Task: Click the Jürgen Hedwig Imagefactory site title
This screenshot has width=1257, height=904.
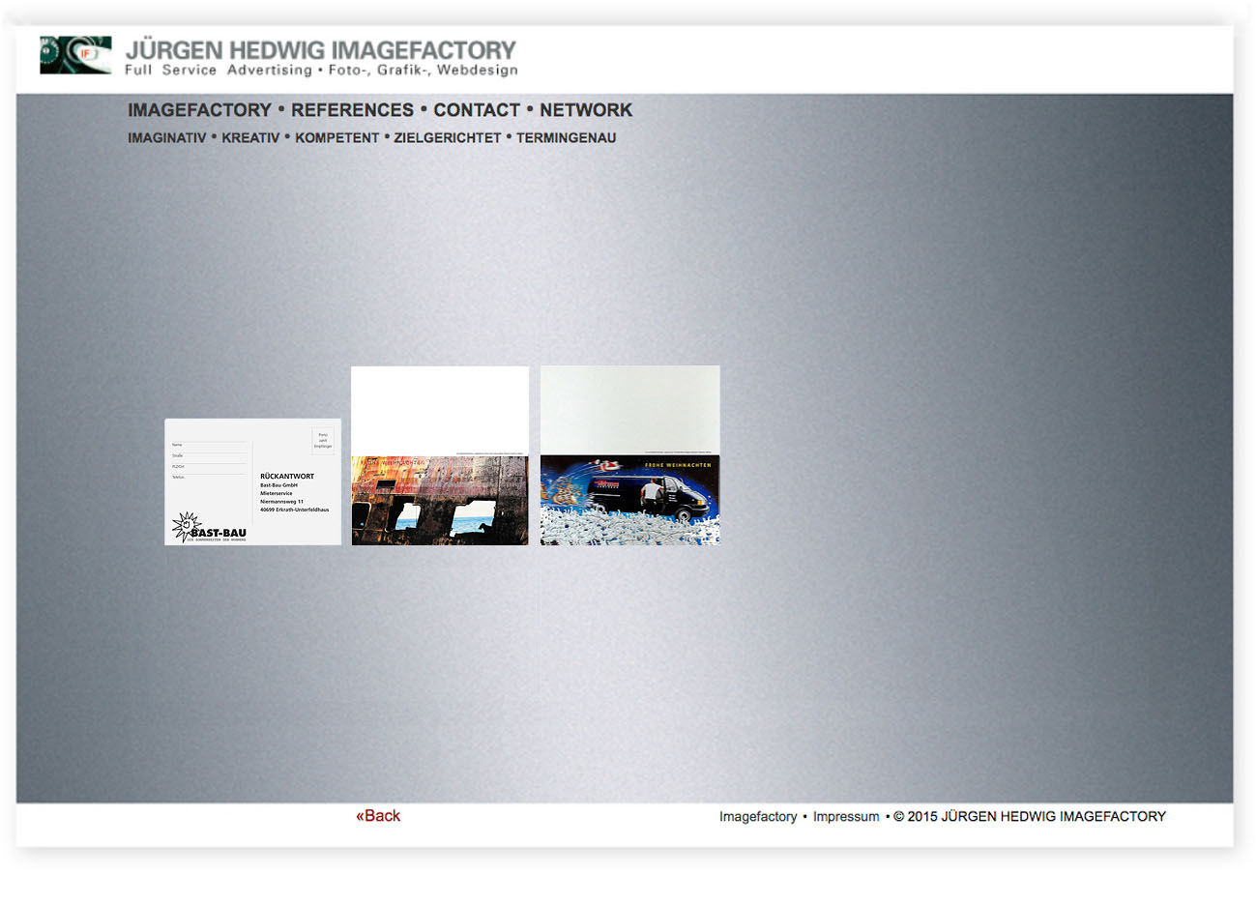Action: coord(320,50)
